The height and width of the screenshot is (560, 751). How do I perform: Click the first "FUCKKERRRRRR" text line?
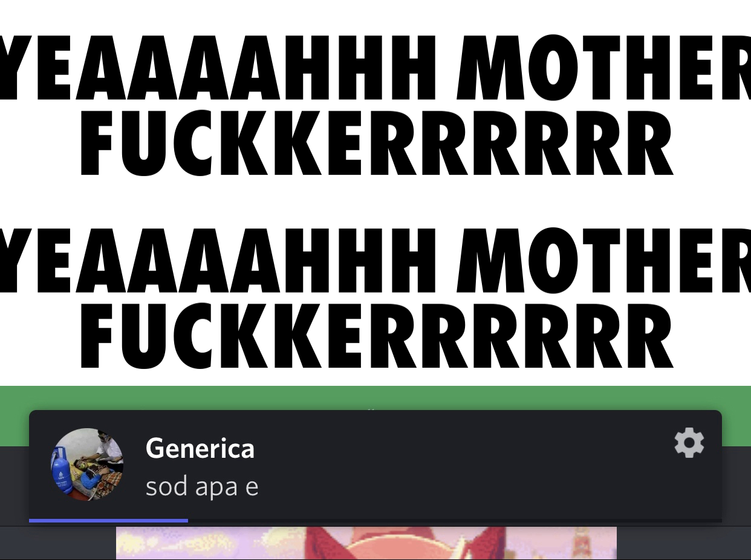pyautogui.click(x=376, y=143)
